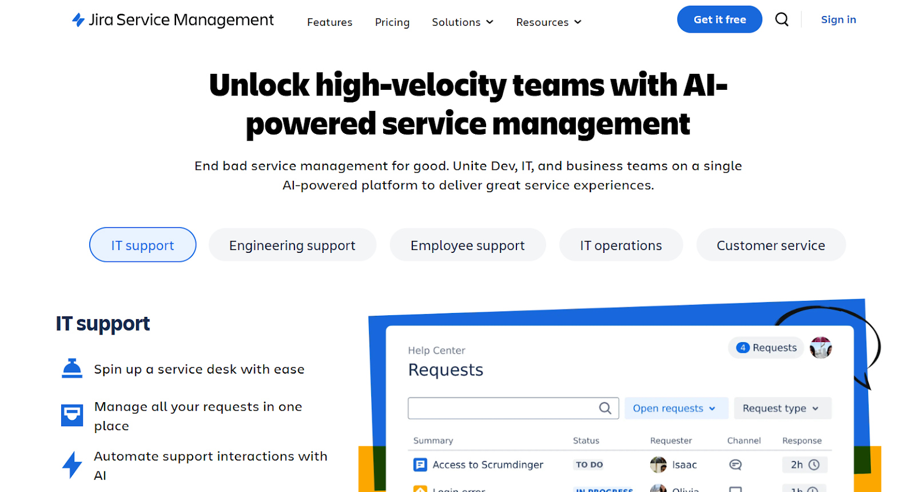Click the user avatar in Help Center
This screenshot has width=915, height=492.
coord(821,348)
